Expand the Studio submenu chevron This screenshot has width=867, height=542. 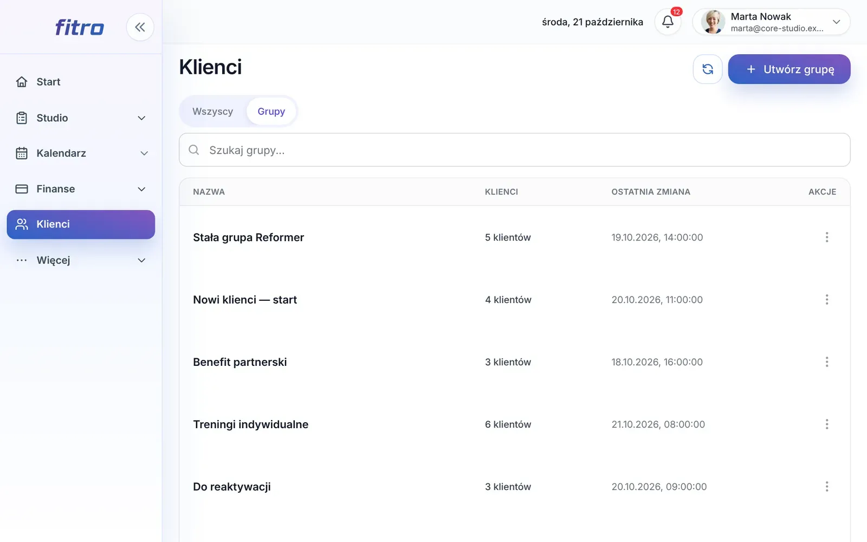[141, 118]
